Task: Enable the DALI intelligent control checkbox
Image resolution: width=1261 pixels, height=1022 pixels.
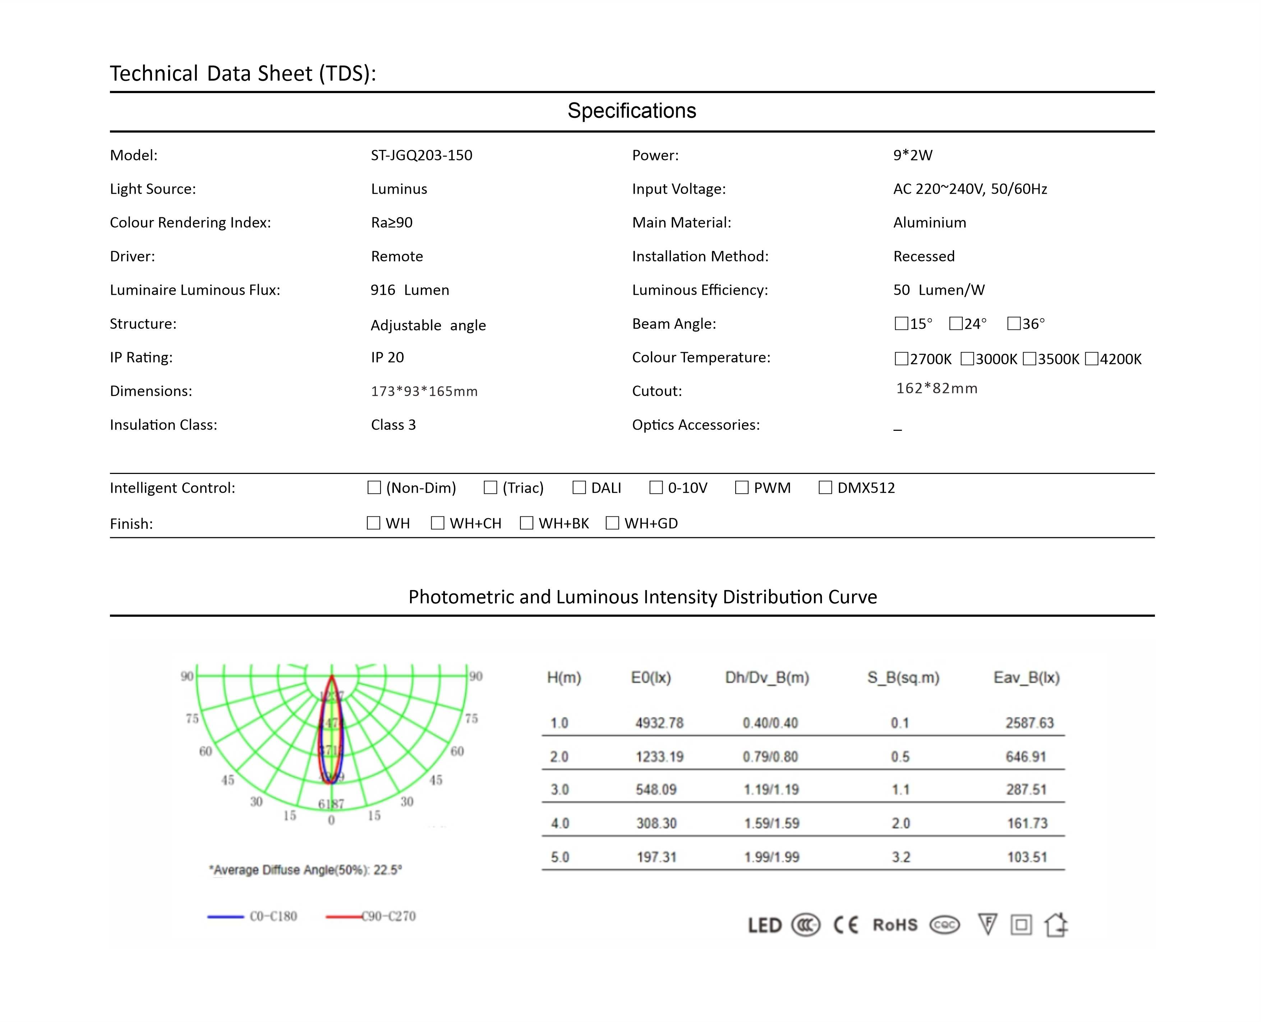Action: 579,488
